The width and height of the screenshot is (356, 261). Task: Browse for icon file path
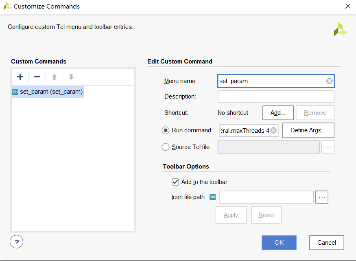322,197
